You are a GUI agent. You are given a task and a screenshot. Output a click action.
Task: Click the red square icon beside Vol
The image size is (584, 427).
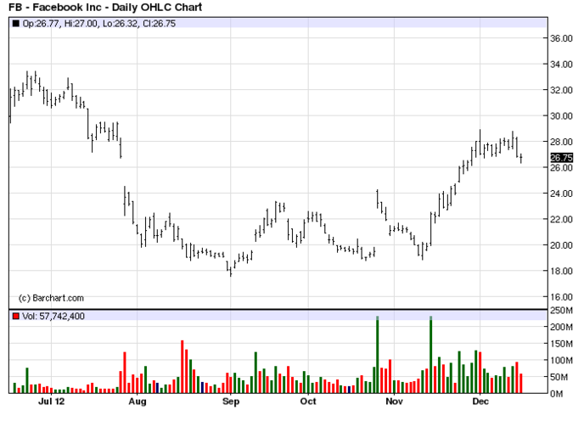pyautogui.click(x=15, y=317)
